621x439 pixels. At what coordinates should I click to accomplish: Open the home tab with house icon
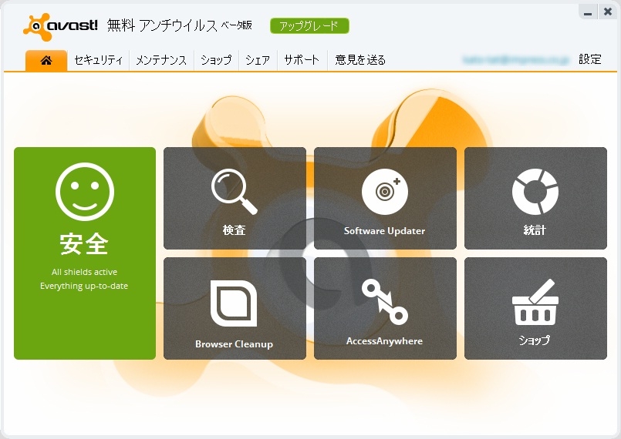[46, 61]
